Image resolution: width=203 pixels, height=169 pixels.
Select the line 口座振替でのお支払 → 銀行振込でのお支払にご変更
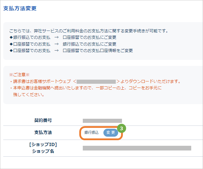tap(63, 44)
